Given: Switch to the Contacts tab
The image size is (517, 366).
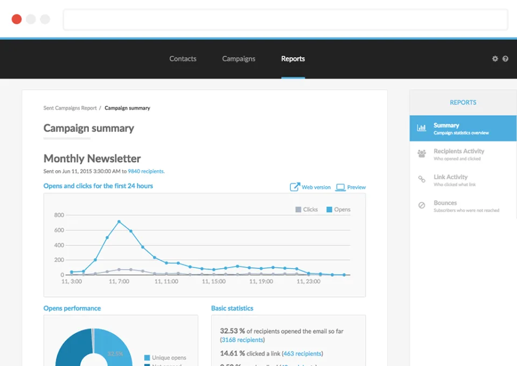Looking at the screenshot, I should [x=183, y=59].
